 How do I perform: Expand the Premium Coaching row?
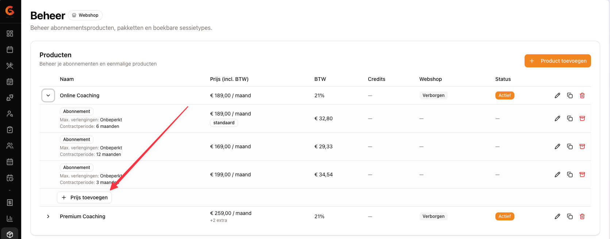pyautogui.click(x=48, y=216)
